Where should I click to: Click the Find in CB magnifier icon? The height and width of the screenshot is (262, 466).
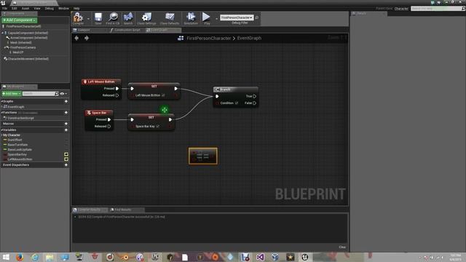click(113, 17)
